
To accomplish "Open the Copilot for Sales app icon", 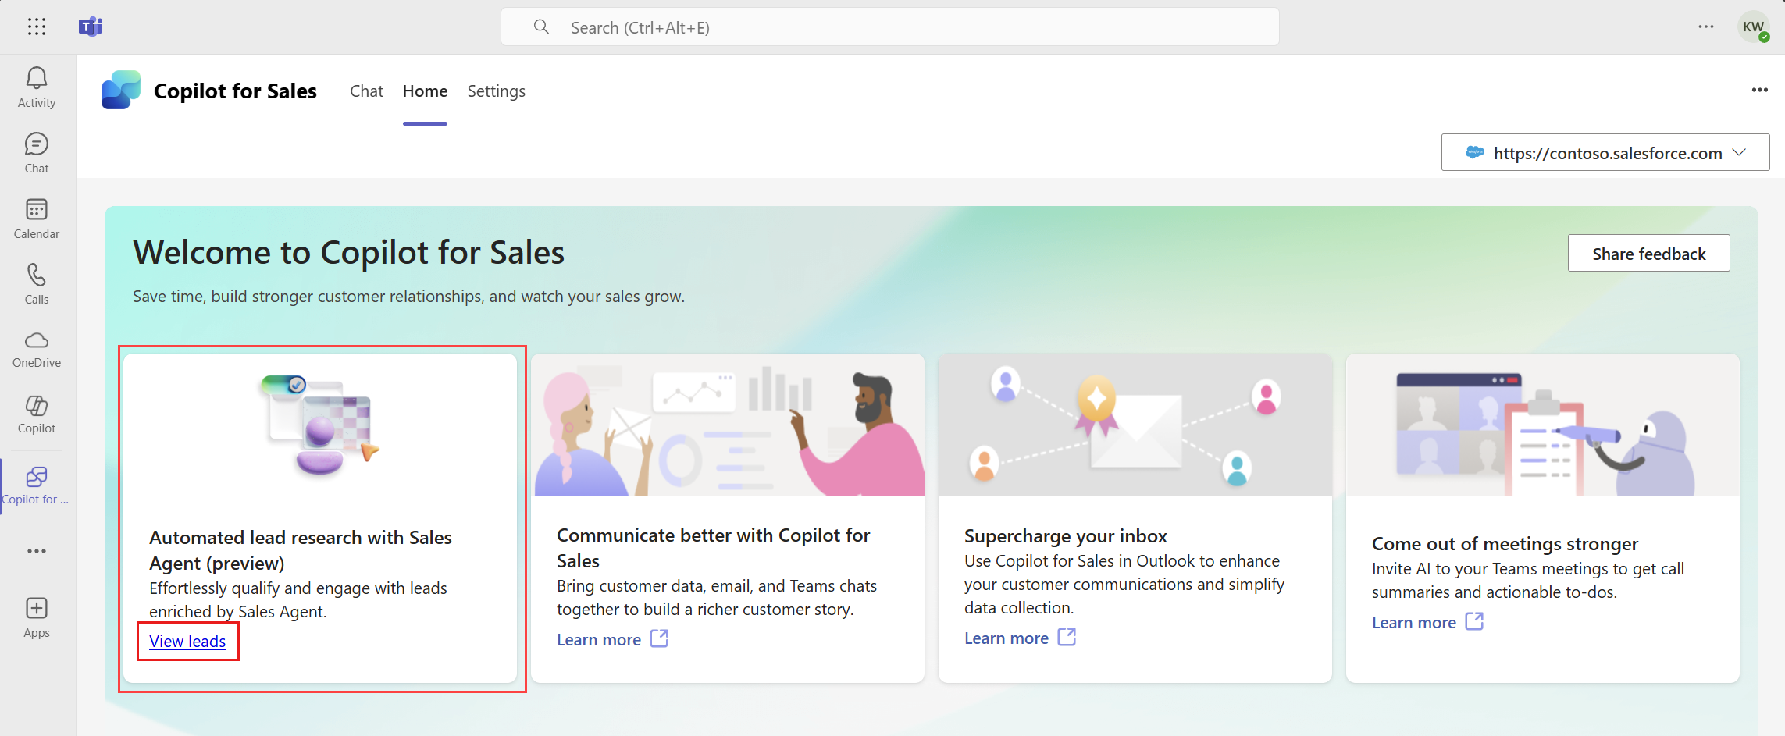I will point(36,482).
